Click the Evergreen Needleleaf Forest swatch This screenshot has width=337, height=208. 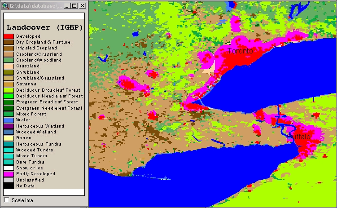[9, 108]
